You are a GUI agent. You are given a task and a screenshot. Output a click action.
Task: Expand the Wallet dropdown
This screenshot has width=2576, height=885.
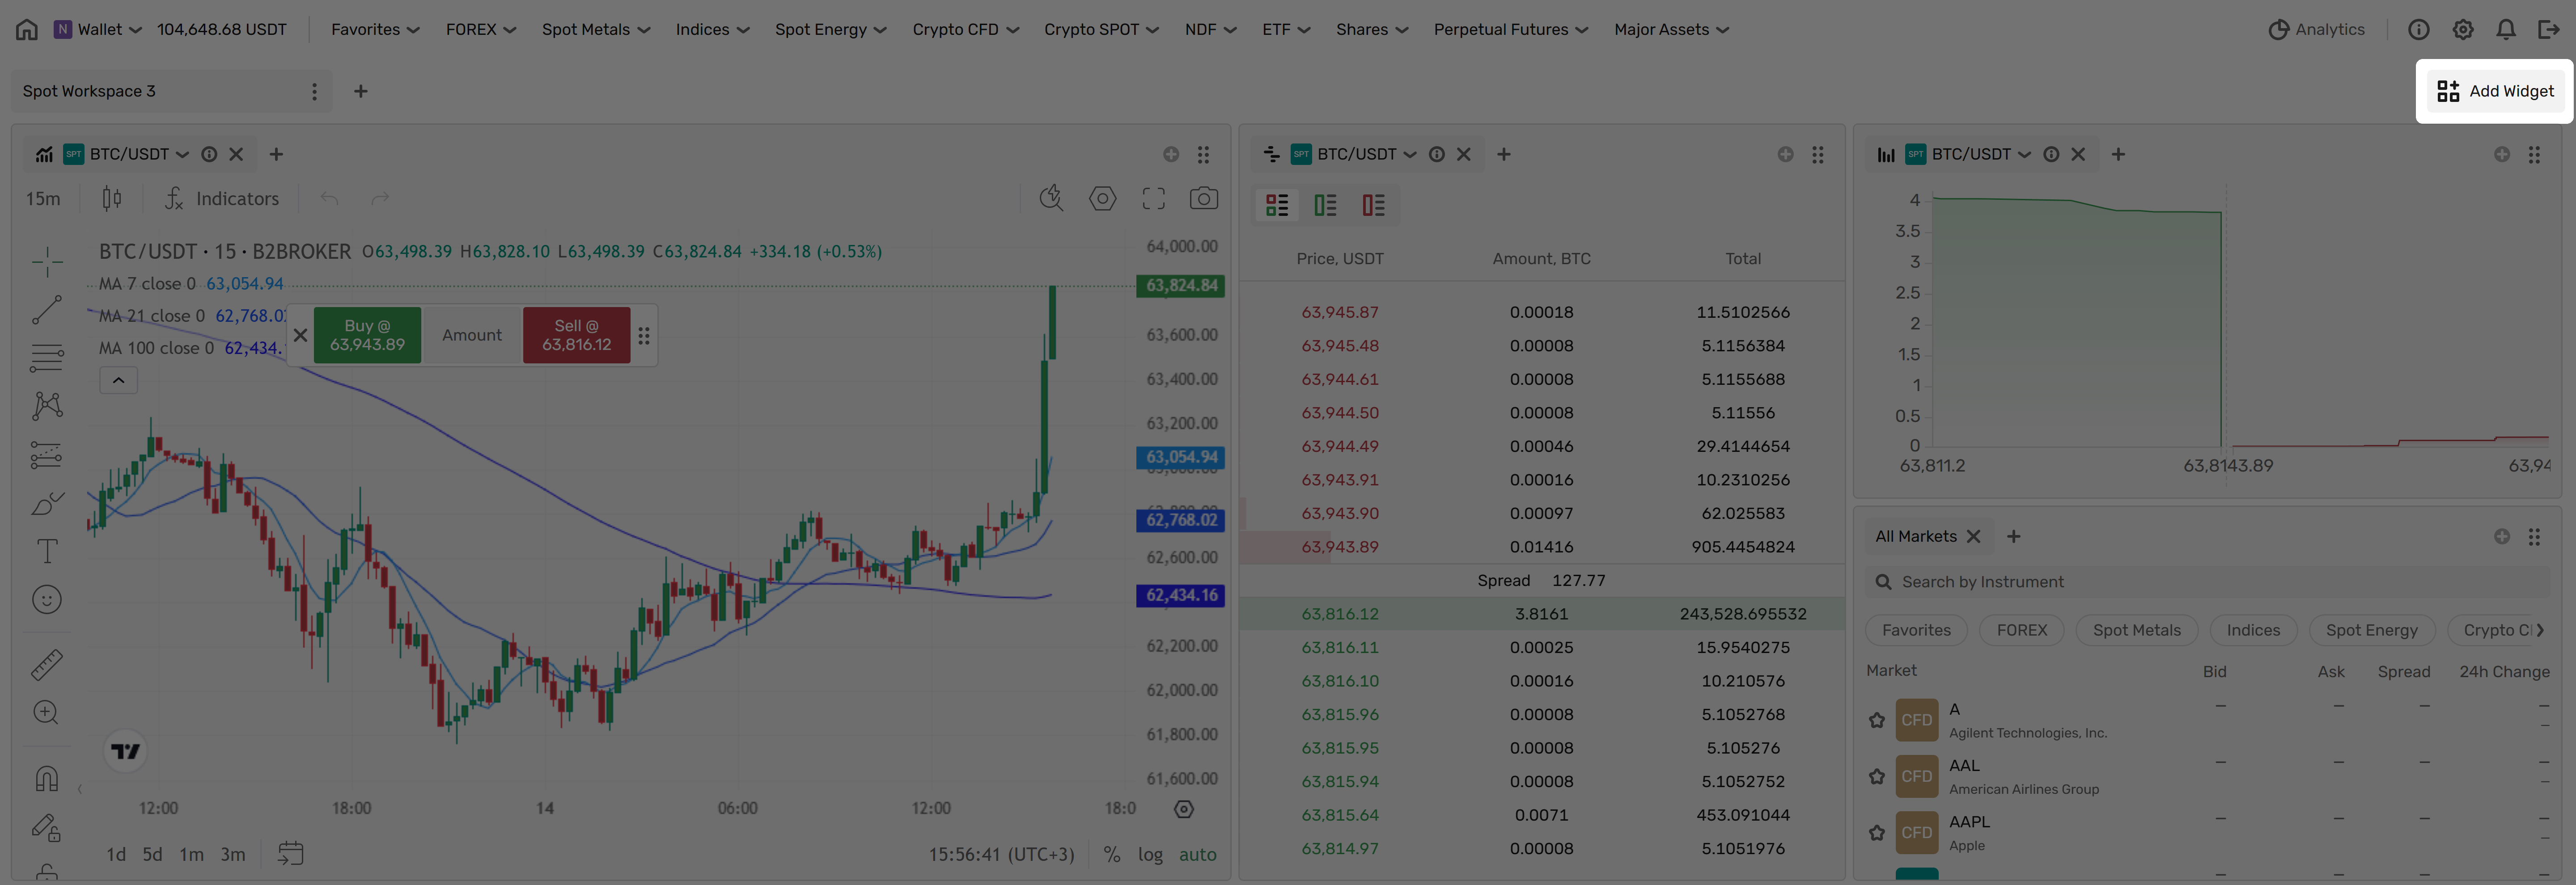[x=98, y=29]
